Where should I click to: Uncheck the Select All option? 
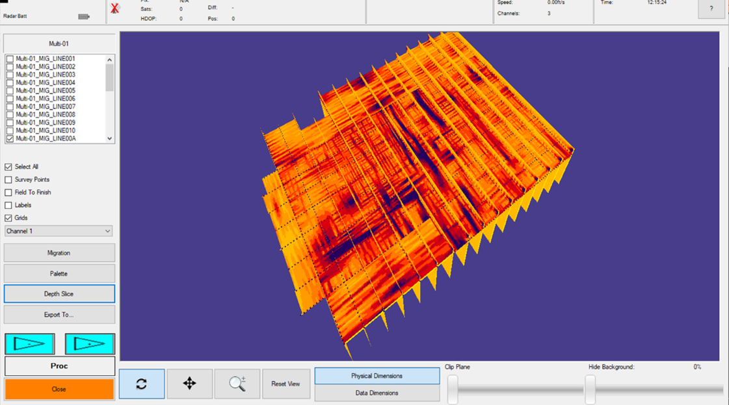[x=8, y=166]
